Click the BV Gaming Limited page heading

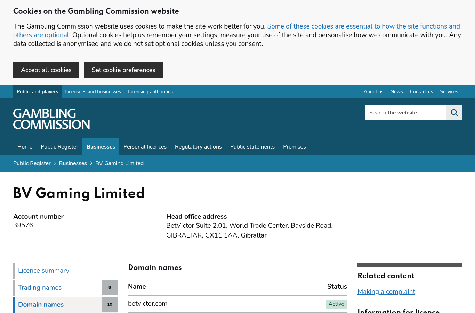pos(79,194)
